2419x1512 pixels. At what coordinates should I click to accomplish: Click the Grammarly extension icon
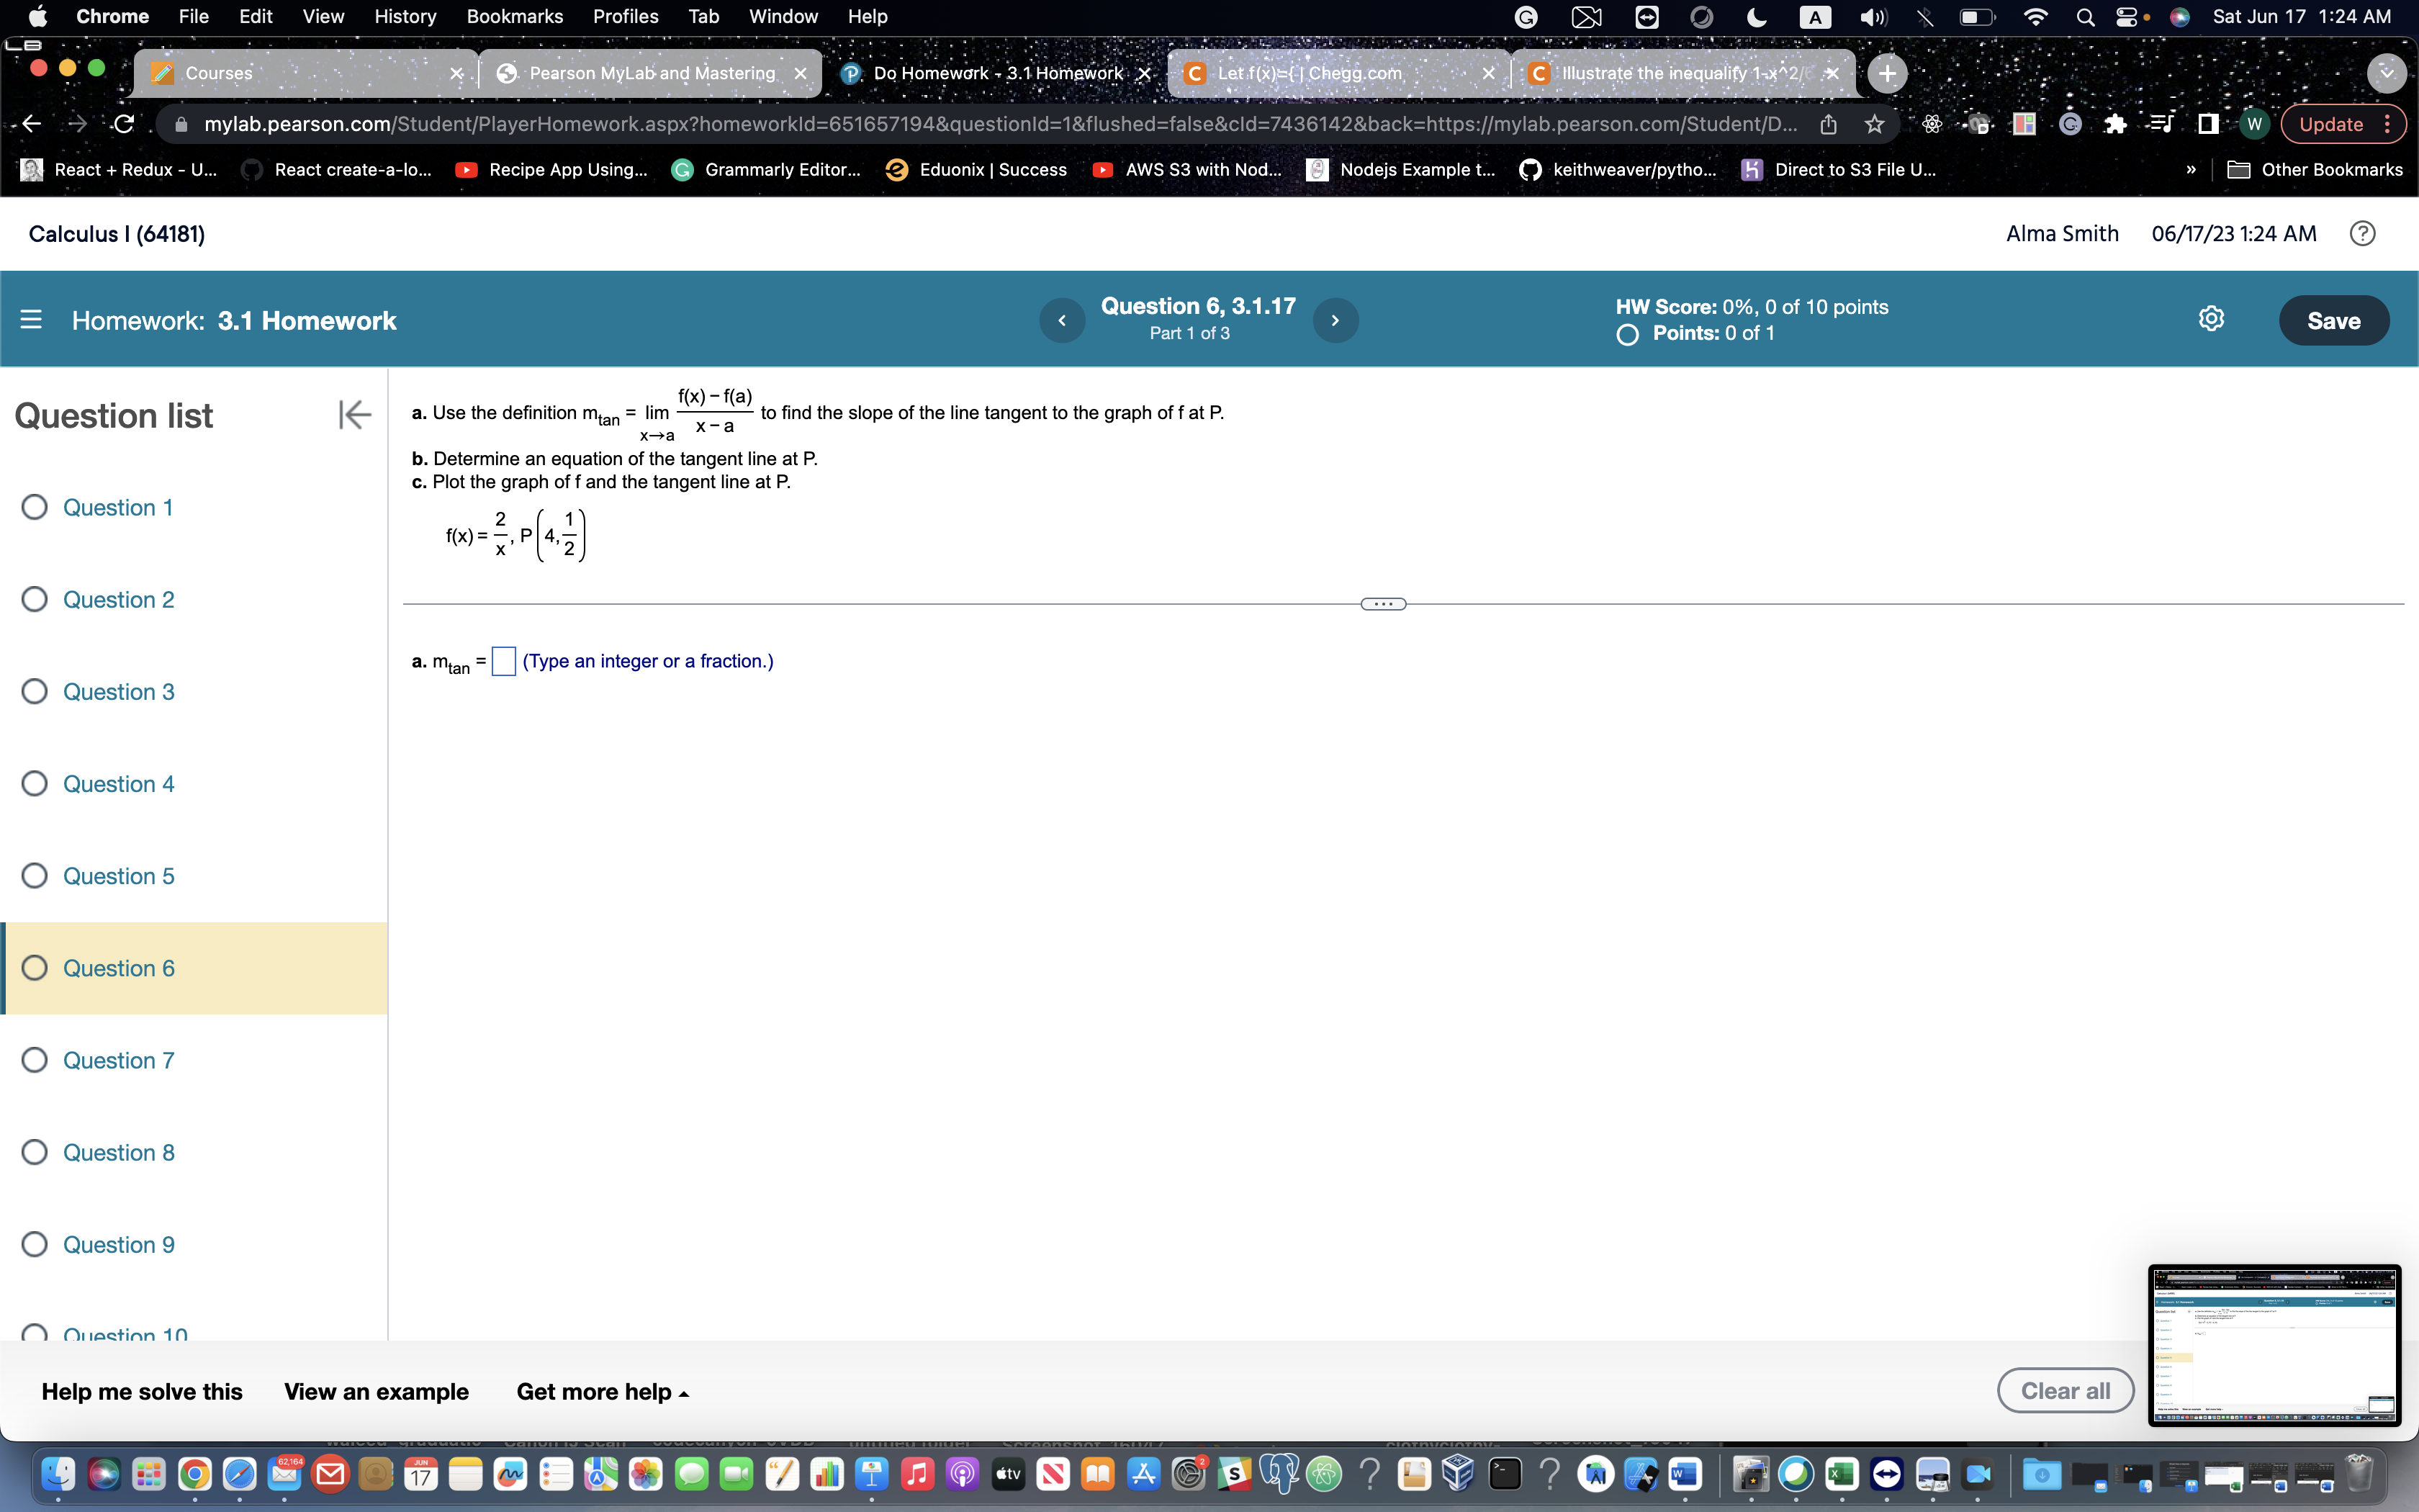[2069, 123]
